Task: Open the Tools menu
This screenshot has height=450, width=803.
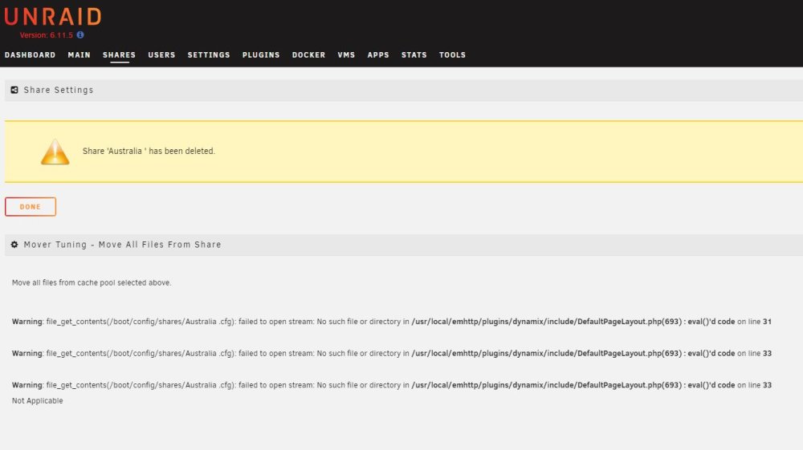Action: click(453, 55)
